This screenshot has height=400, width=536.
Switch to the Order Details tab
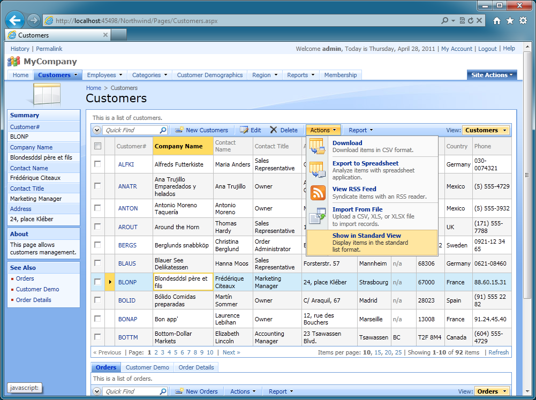coord(196,367)
